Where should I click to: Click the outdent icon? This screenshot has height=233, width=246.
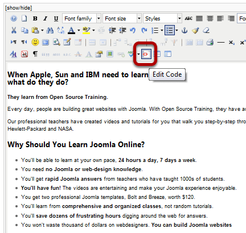point(112,30)
